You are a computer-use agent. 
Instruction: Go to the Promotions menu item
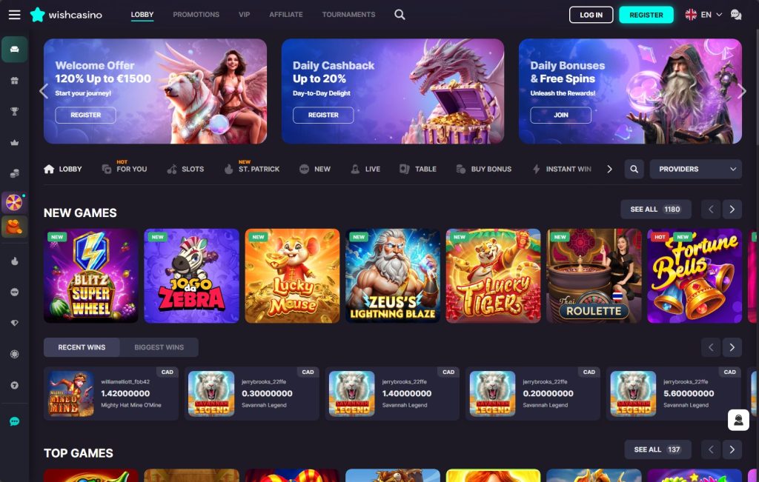196,15
